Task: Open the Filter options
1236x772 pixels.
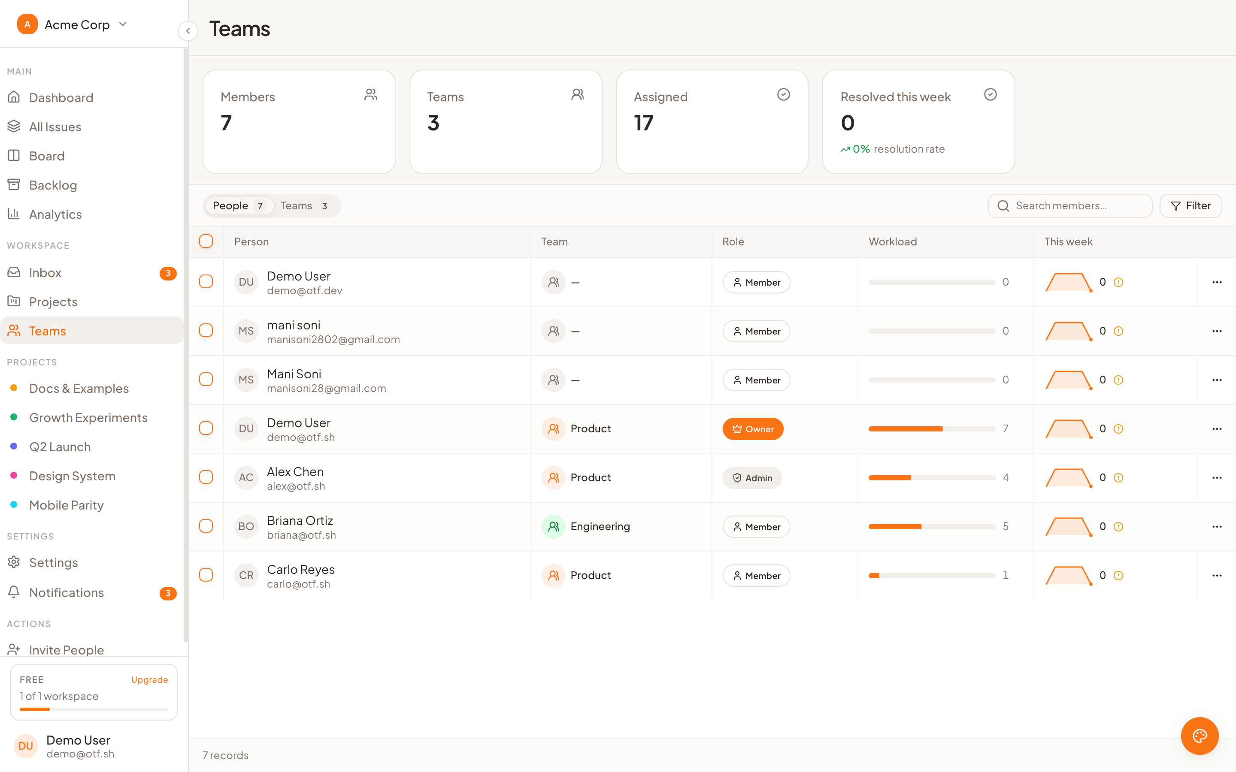Action: [x=1191, y=206]
